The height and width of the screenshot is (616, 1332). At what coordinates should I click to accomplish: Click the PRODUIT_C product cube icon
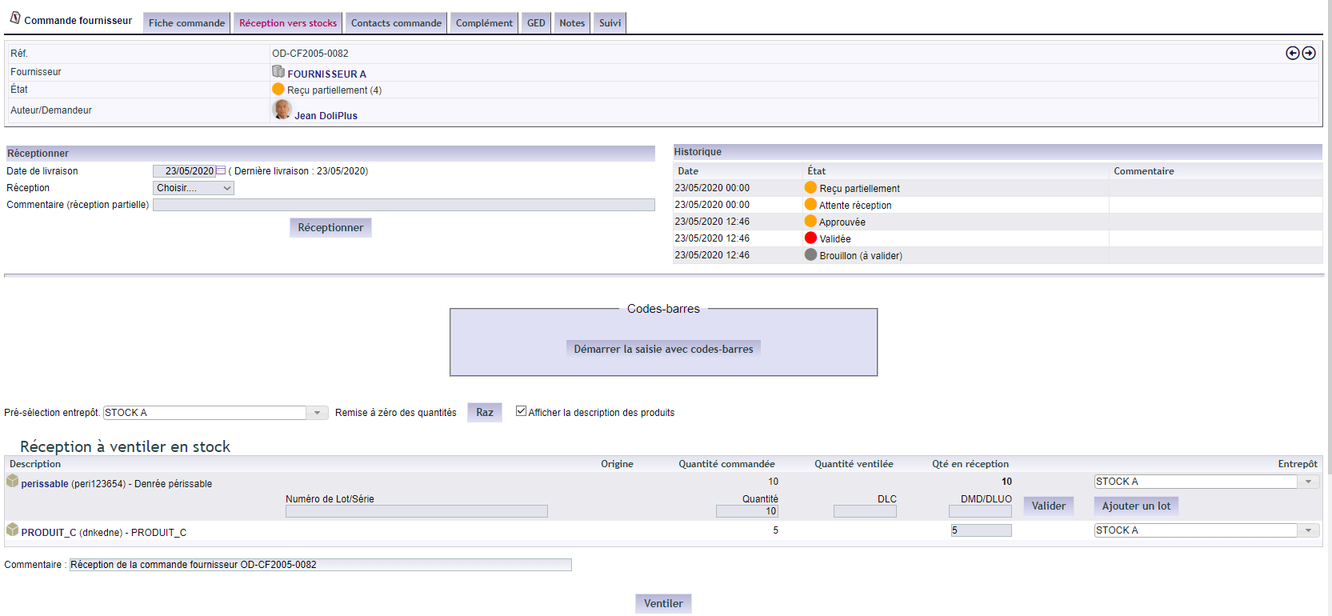pos(12,530)
